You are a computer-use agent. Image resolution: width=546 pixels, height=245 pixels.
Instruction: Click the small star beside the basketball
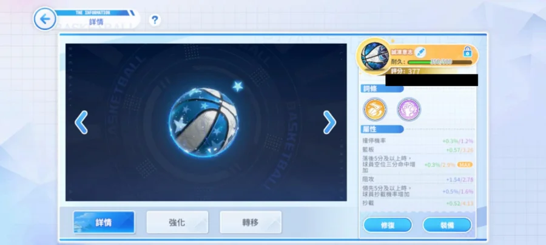click(x=238, y=86)
